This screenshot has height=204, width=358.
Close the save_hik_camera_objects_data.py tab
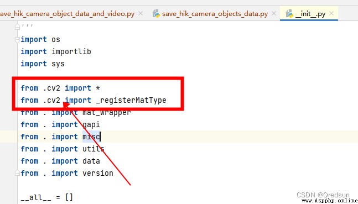[x=273, y=14]
